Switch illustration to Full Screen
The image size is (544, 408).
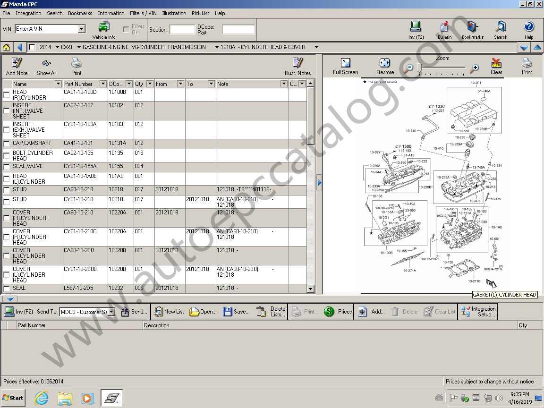click(x=345, y=66)
